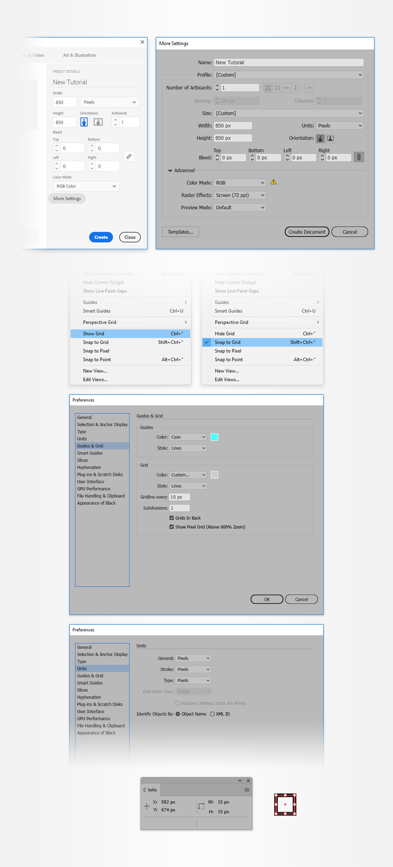
Task: Click the crosshair icon in Info panel
Action: pyautogui.click(x=147, y=806)
